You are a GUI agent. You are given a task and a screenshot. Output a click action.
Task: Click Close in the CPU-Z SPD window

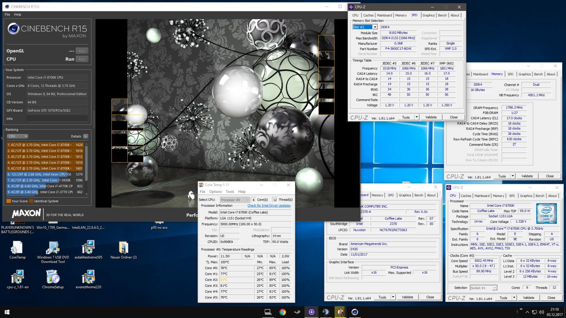454,117
